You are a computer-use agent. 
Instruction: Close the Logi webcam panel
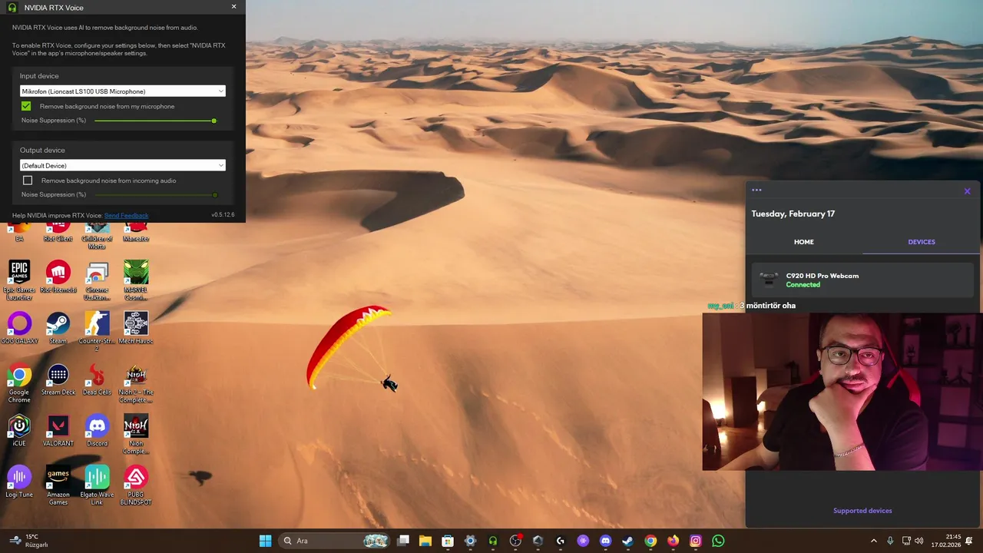(x=967, y=191)
